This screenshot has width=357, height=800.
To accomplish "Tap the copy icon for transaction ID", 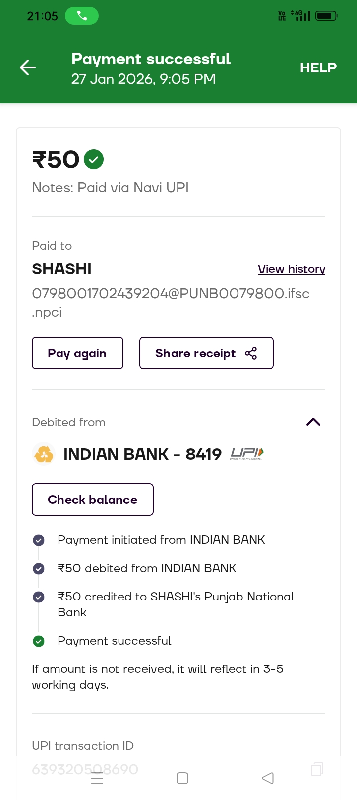I will [317, 769].
